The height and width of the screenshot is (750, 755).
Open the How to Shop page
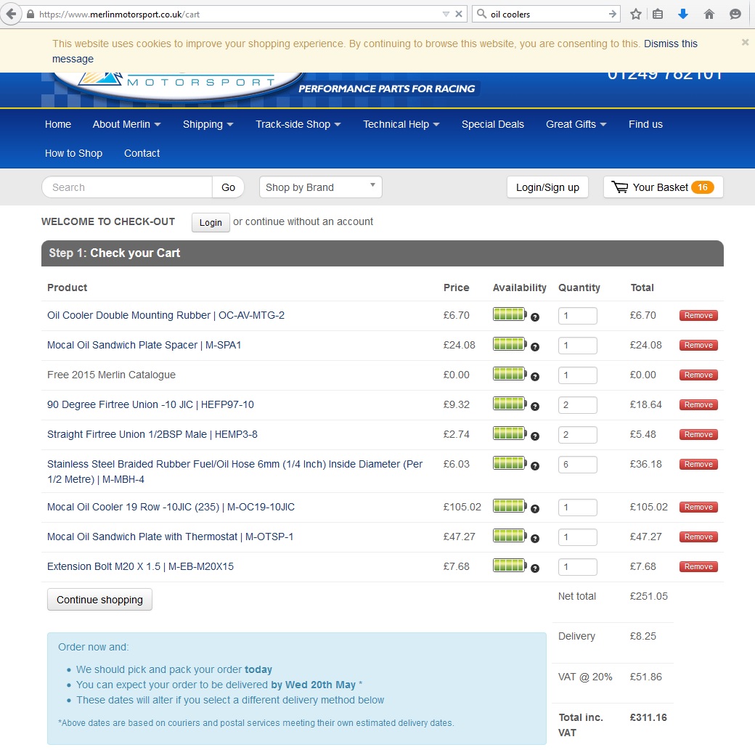pyautogui.click(x=73, y=153)
